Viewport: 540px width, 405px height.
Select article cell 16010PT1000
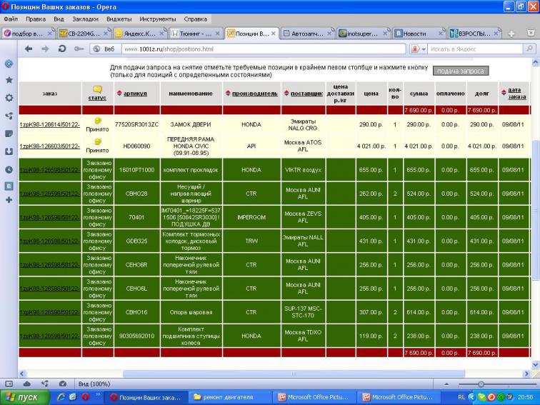point(136,170)
